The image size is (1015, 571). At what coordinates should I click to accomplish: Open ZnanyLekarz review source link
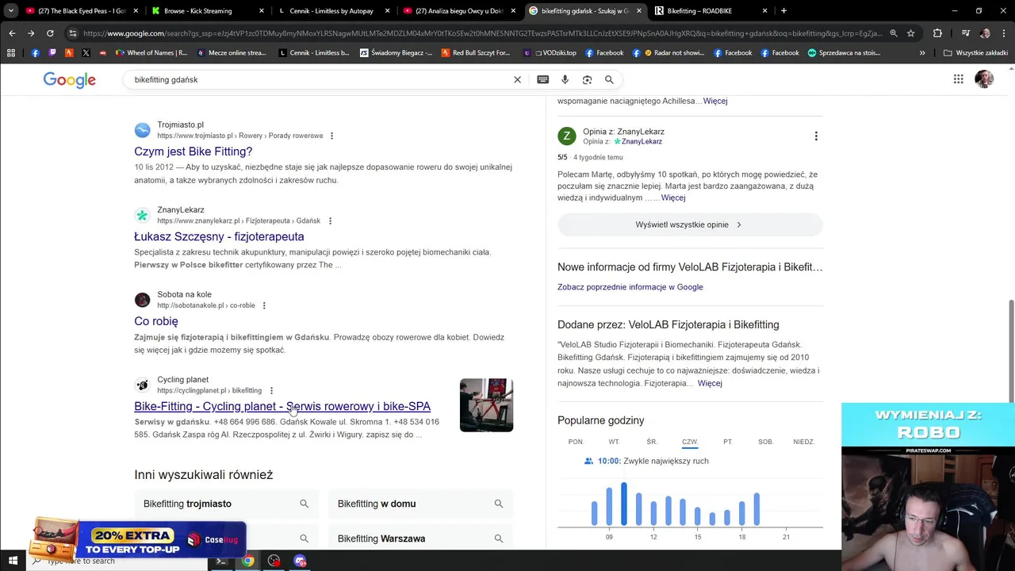(x=637, y=141)
